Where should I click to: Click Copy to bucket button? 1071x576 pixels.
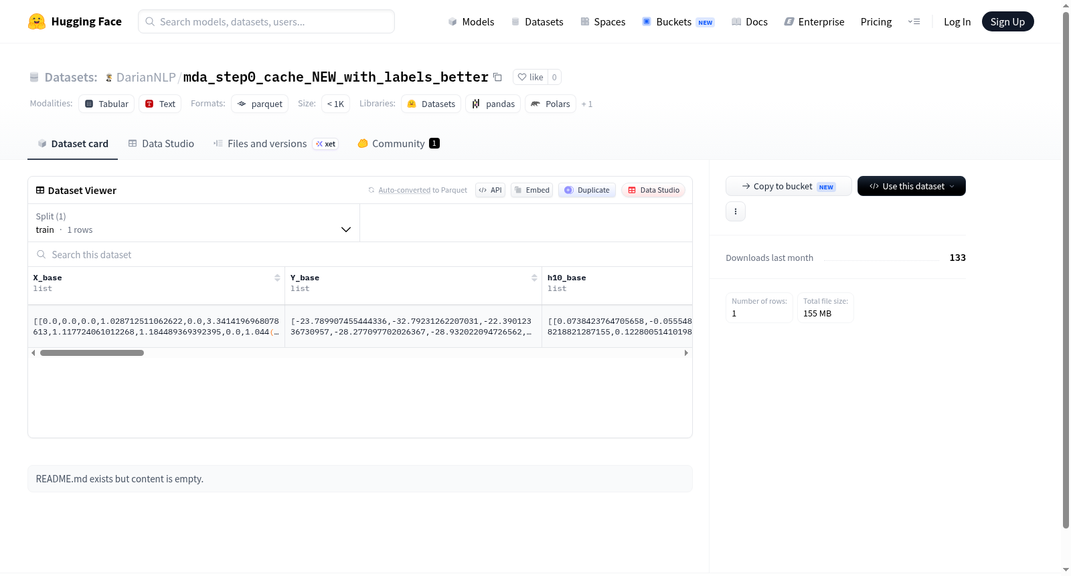[789, 186]
